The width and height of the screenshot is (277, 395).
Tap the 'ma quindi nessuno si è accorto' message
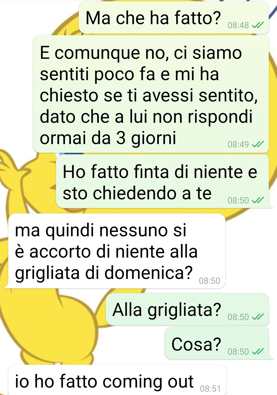point(117,251)
